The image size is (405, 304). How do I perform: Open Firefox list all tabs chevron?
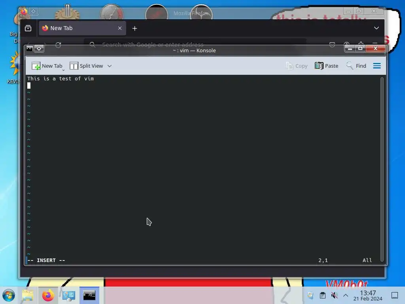(377, 28)
